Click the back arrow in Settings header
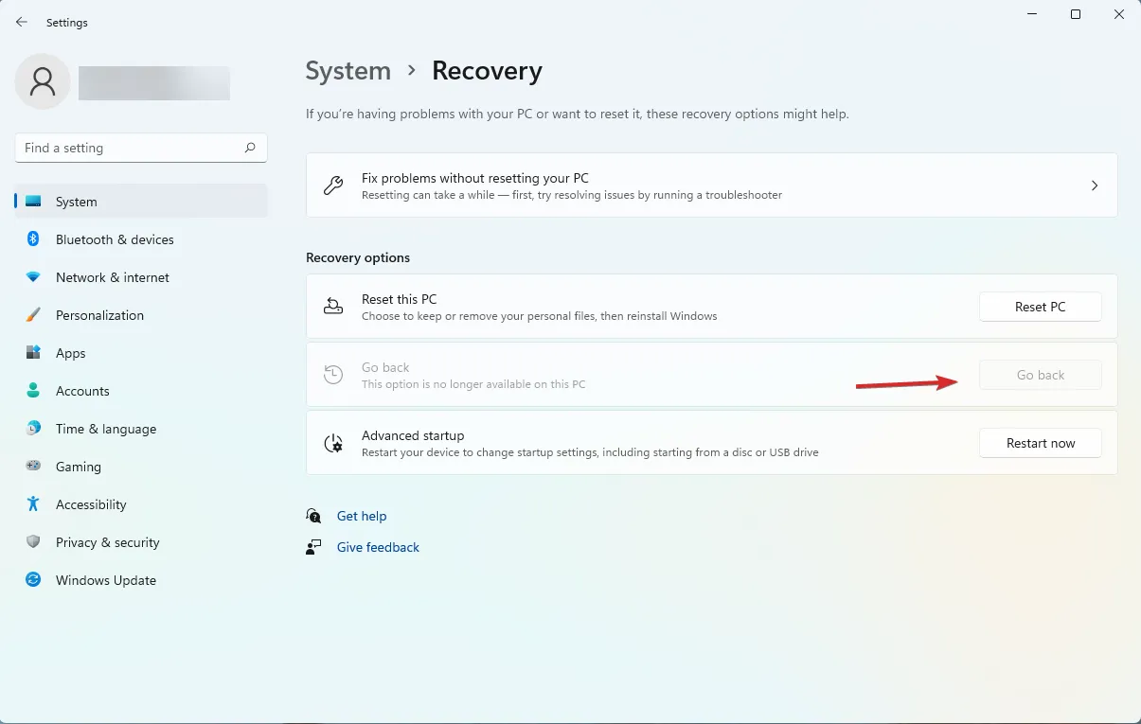The width and height of the screenshot is (1141, 724). pyautogui.click(x=22, y=22)
